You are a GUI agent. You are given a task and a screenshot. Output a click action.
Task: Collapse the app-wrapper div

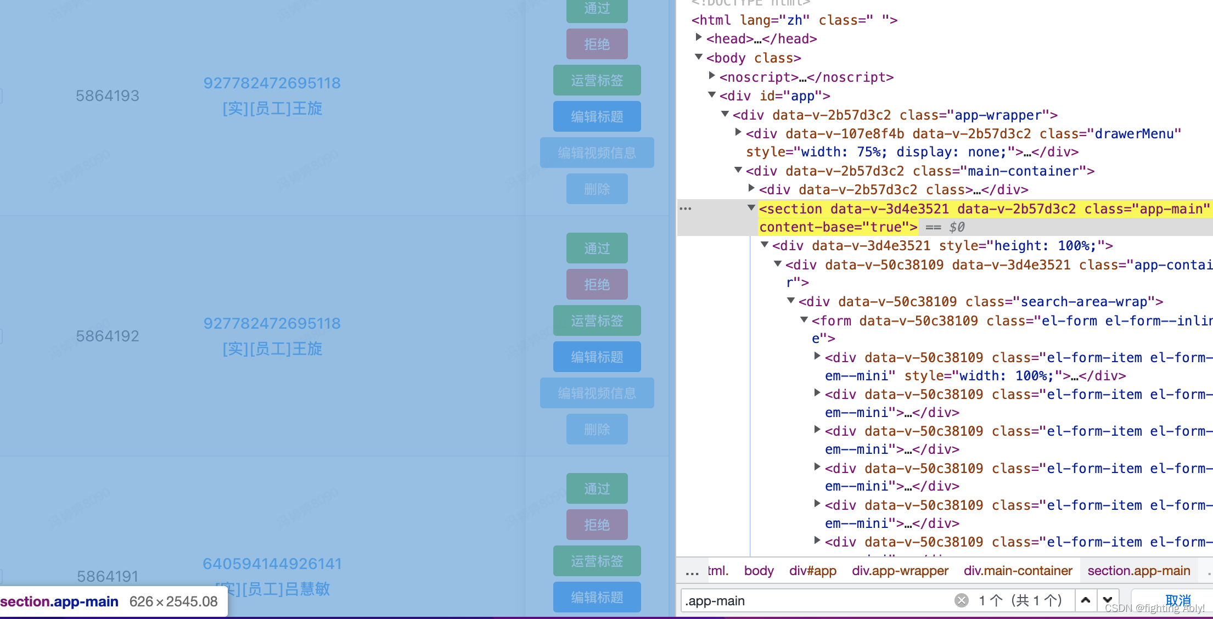[x=725, y=114]
